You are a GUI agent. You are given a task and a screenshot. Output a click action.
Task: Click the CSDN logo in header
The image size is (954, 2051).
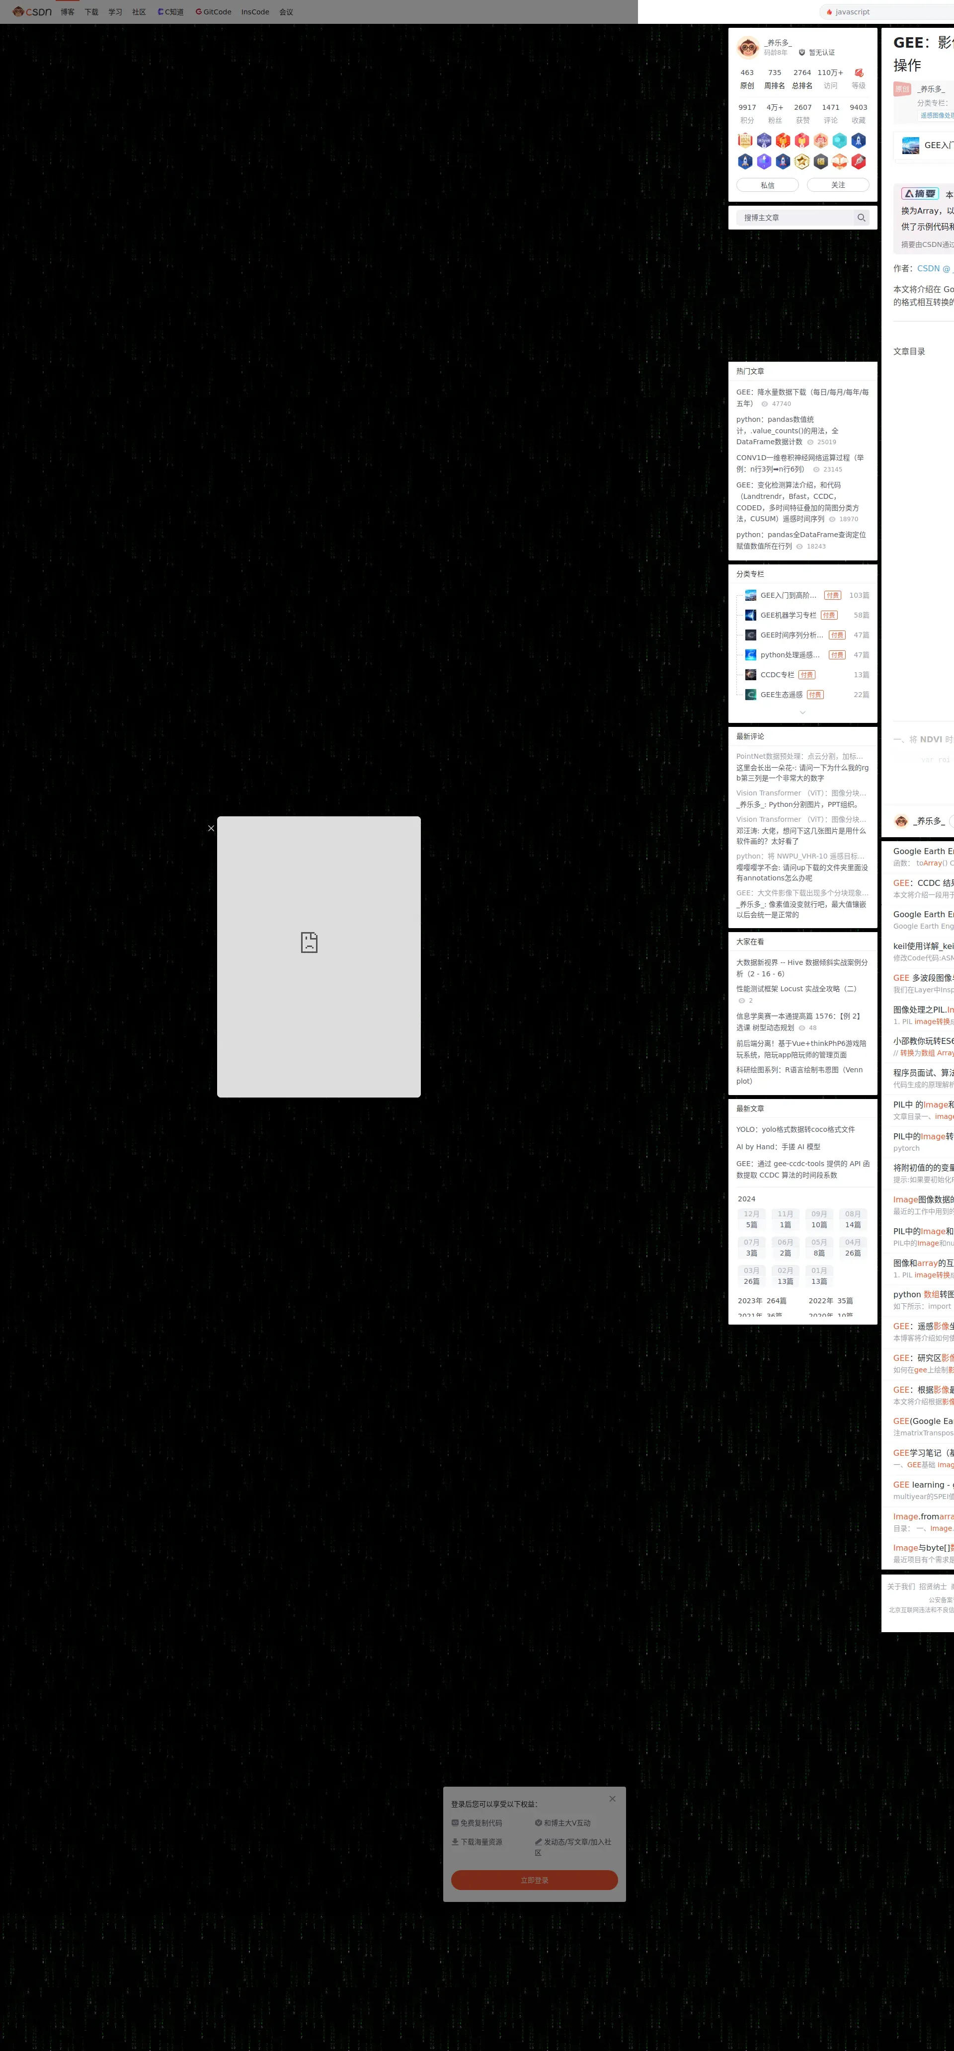[32, 12]
